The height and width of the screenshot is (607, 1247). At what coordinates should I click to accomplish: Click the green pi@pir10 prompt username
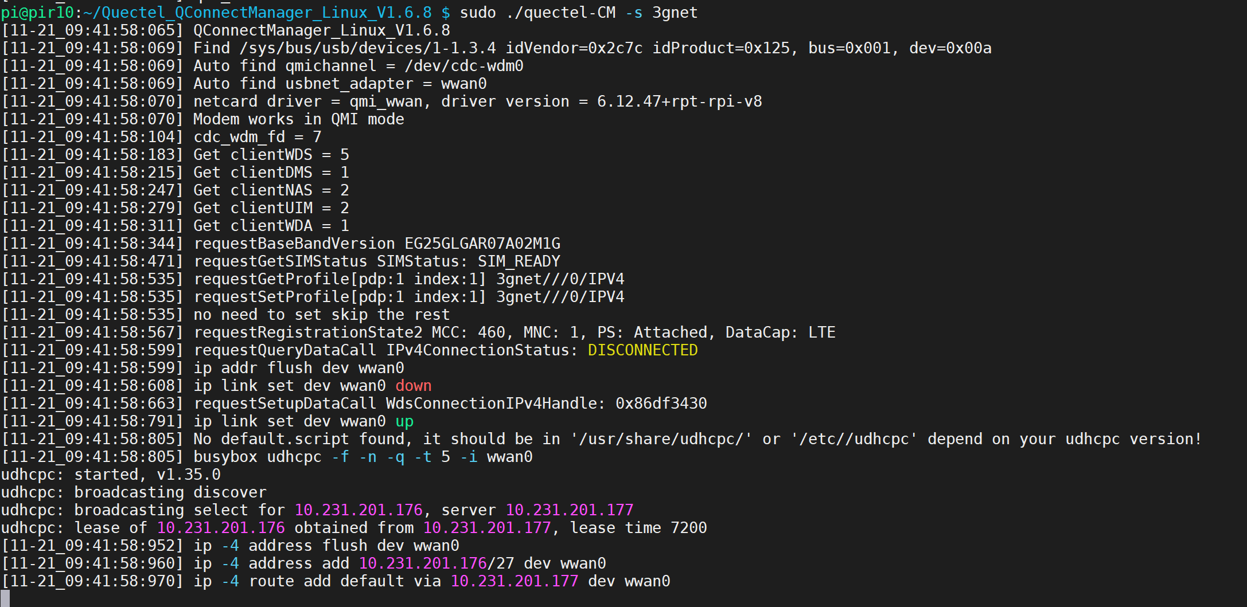(x=37, y=13)
